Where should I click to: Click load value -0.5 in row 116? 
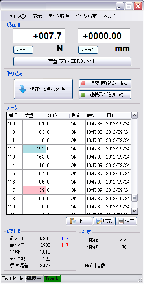(x=34, y=182)
